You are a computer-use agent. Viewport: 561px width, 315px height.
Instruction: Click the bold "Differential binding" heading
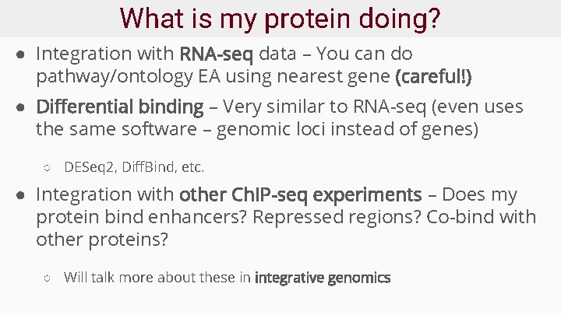pos(120,107)
